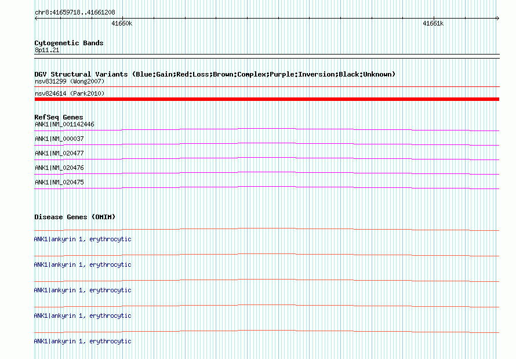
Task: Open the RefSeq Genes track title
Action: 59,117
